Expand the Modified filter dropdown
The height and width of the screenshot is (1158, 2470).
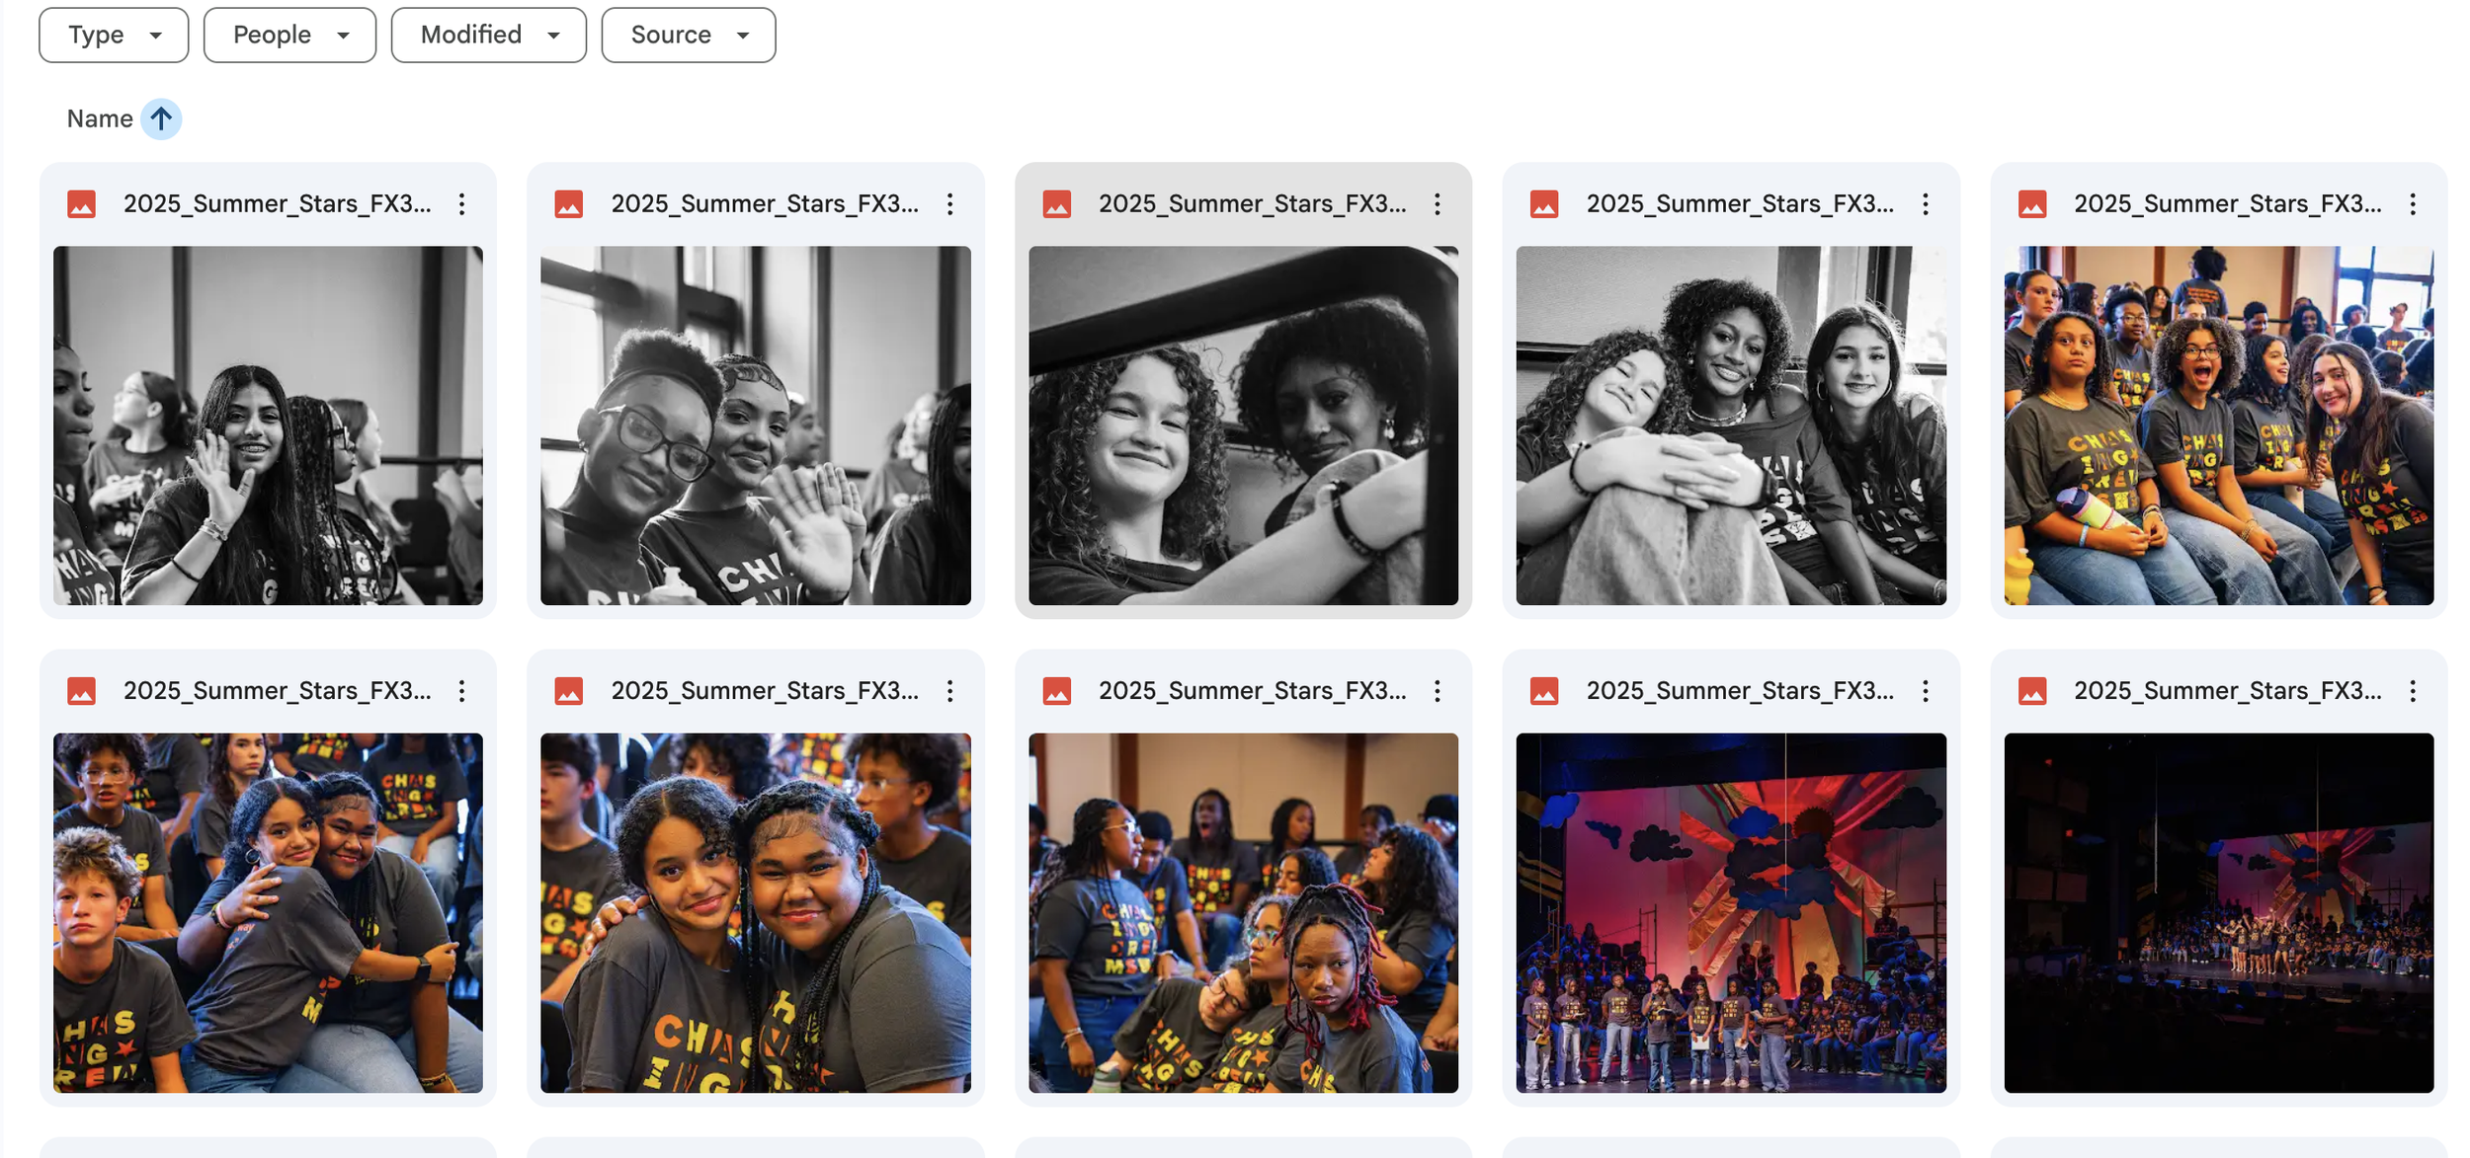pos(488,35)
